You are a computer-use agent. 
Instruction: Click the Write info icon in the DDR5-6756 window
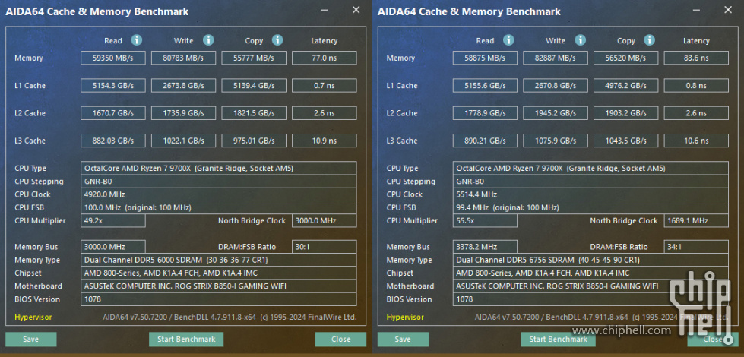pos(581,40)
